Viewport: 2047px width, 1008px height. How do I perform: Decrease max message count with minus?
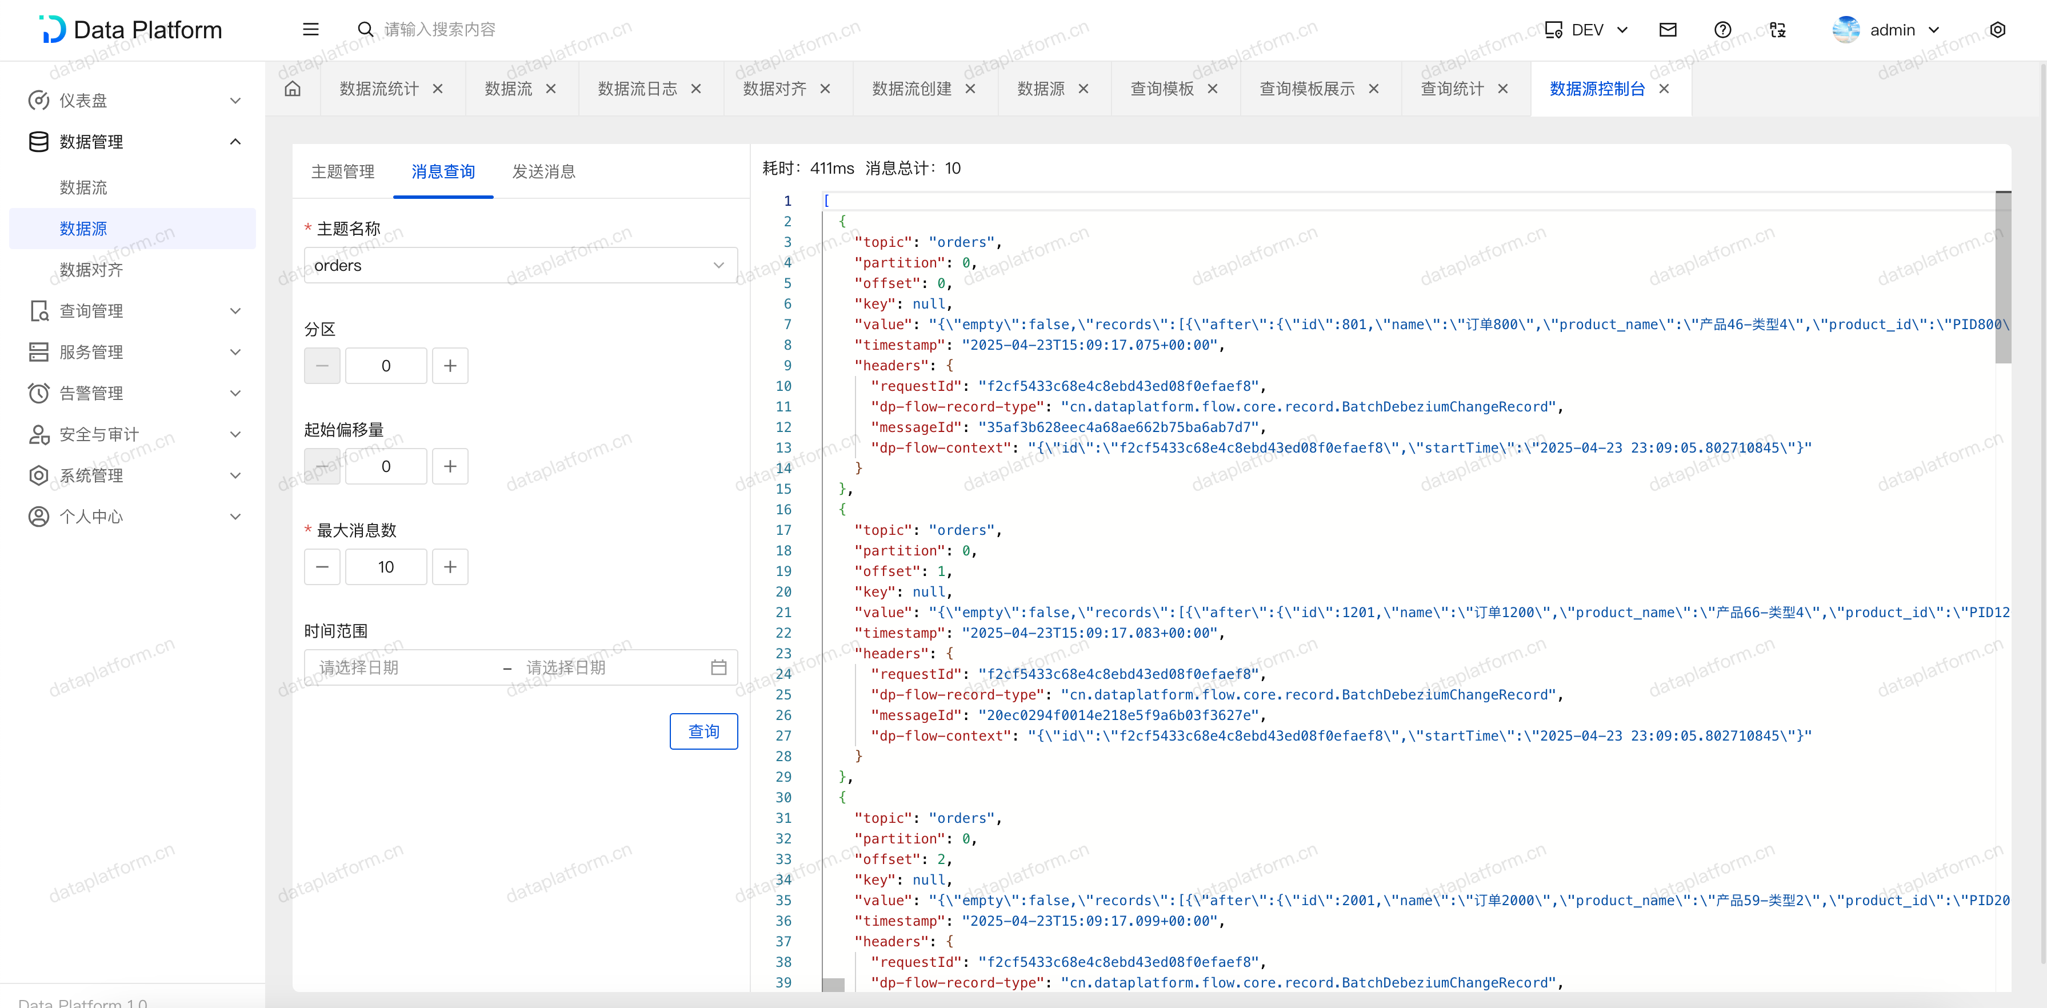(x=322, y=566)
